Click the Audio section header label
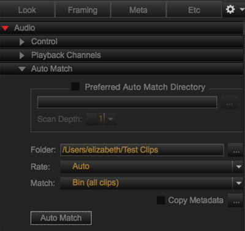 coord(24,28)
